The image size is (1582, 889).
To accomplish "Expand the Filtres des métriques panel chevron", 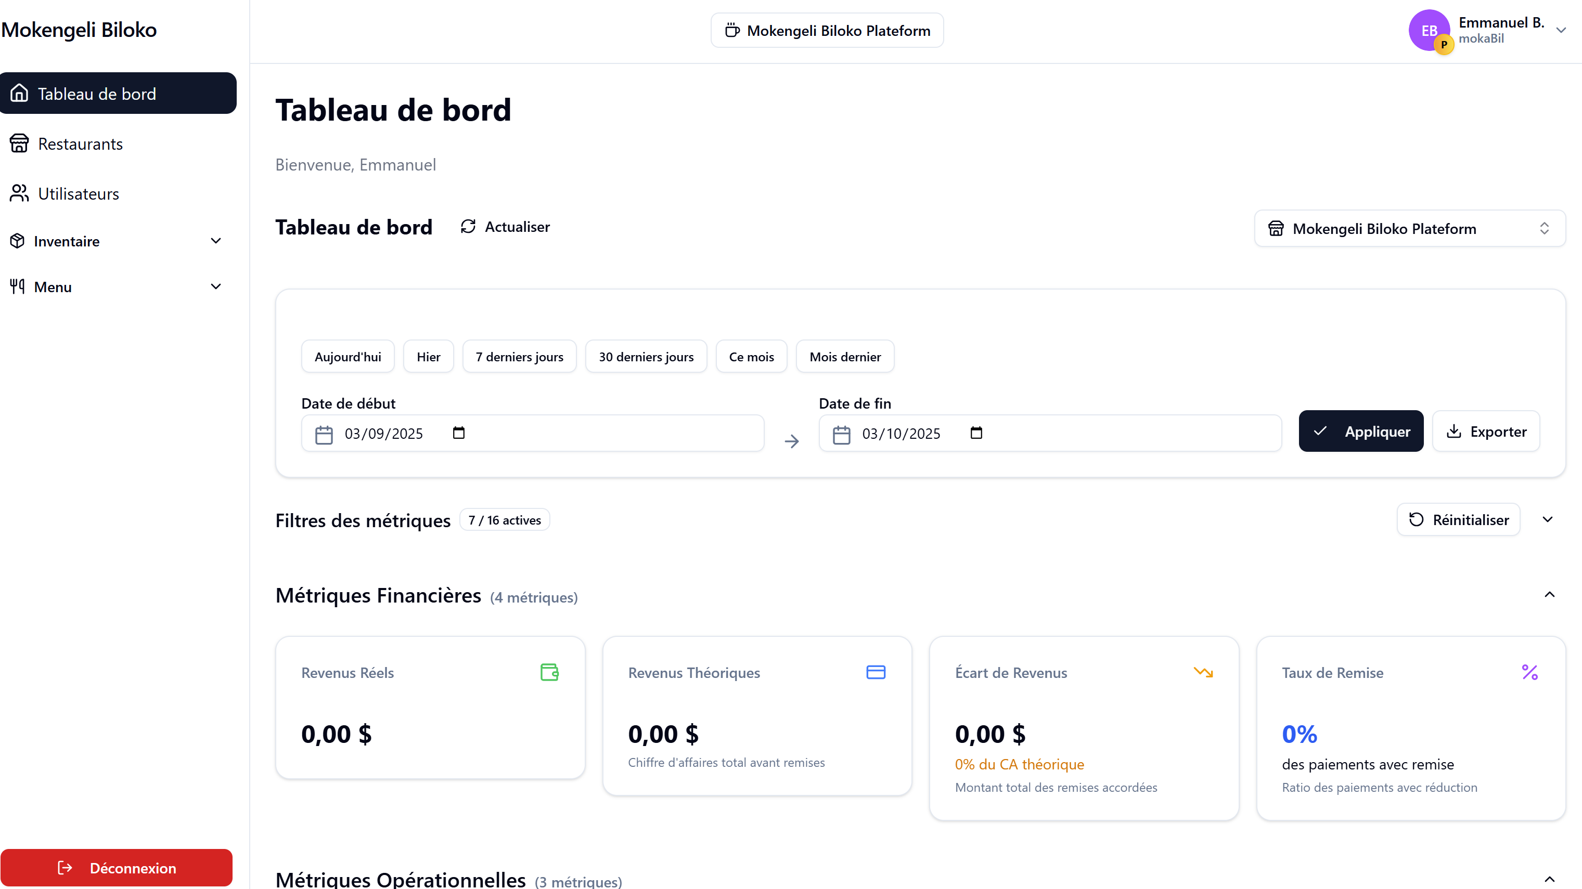I will [x=1547, y=520].
